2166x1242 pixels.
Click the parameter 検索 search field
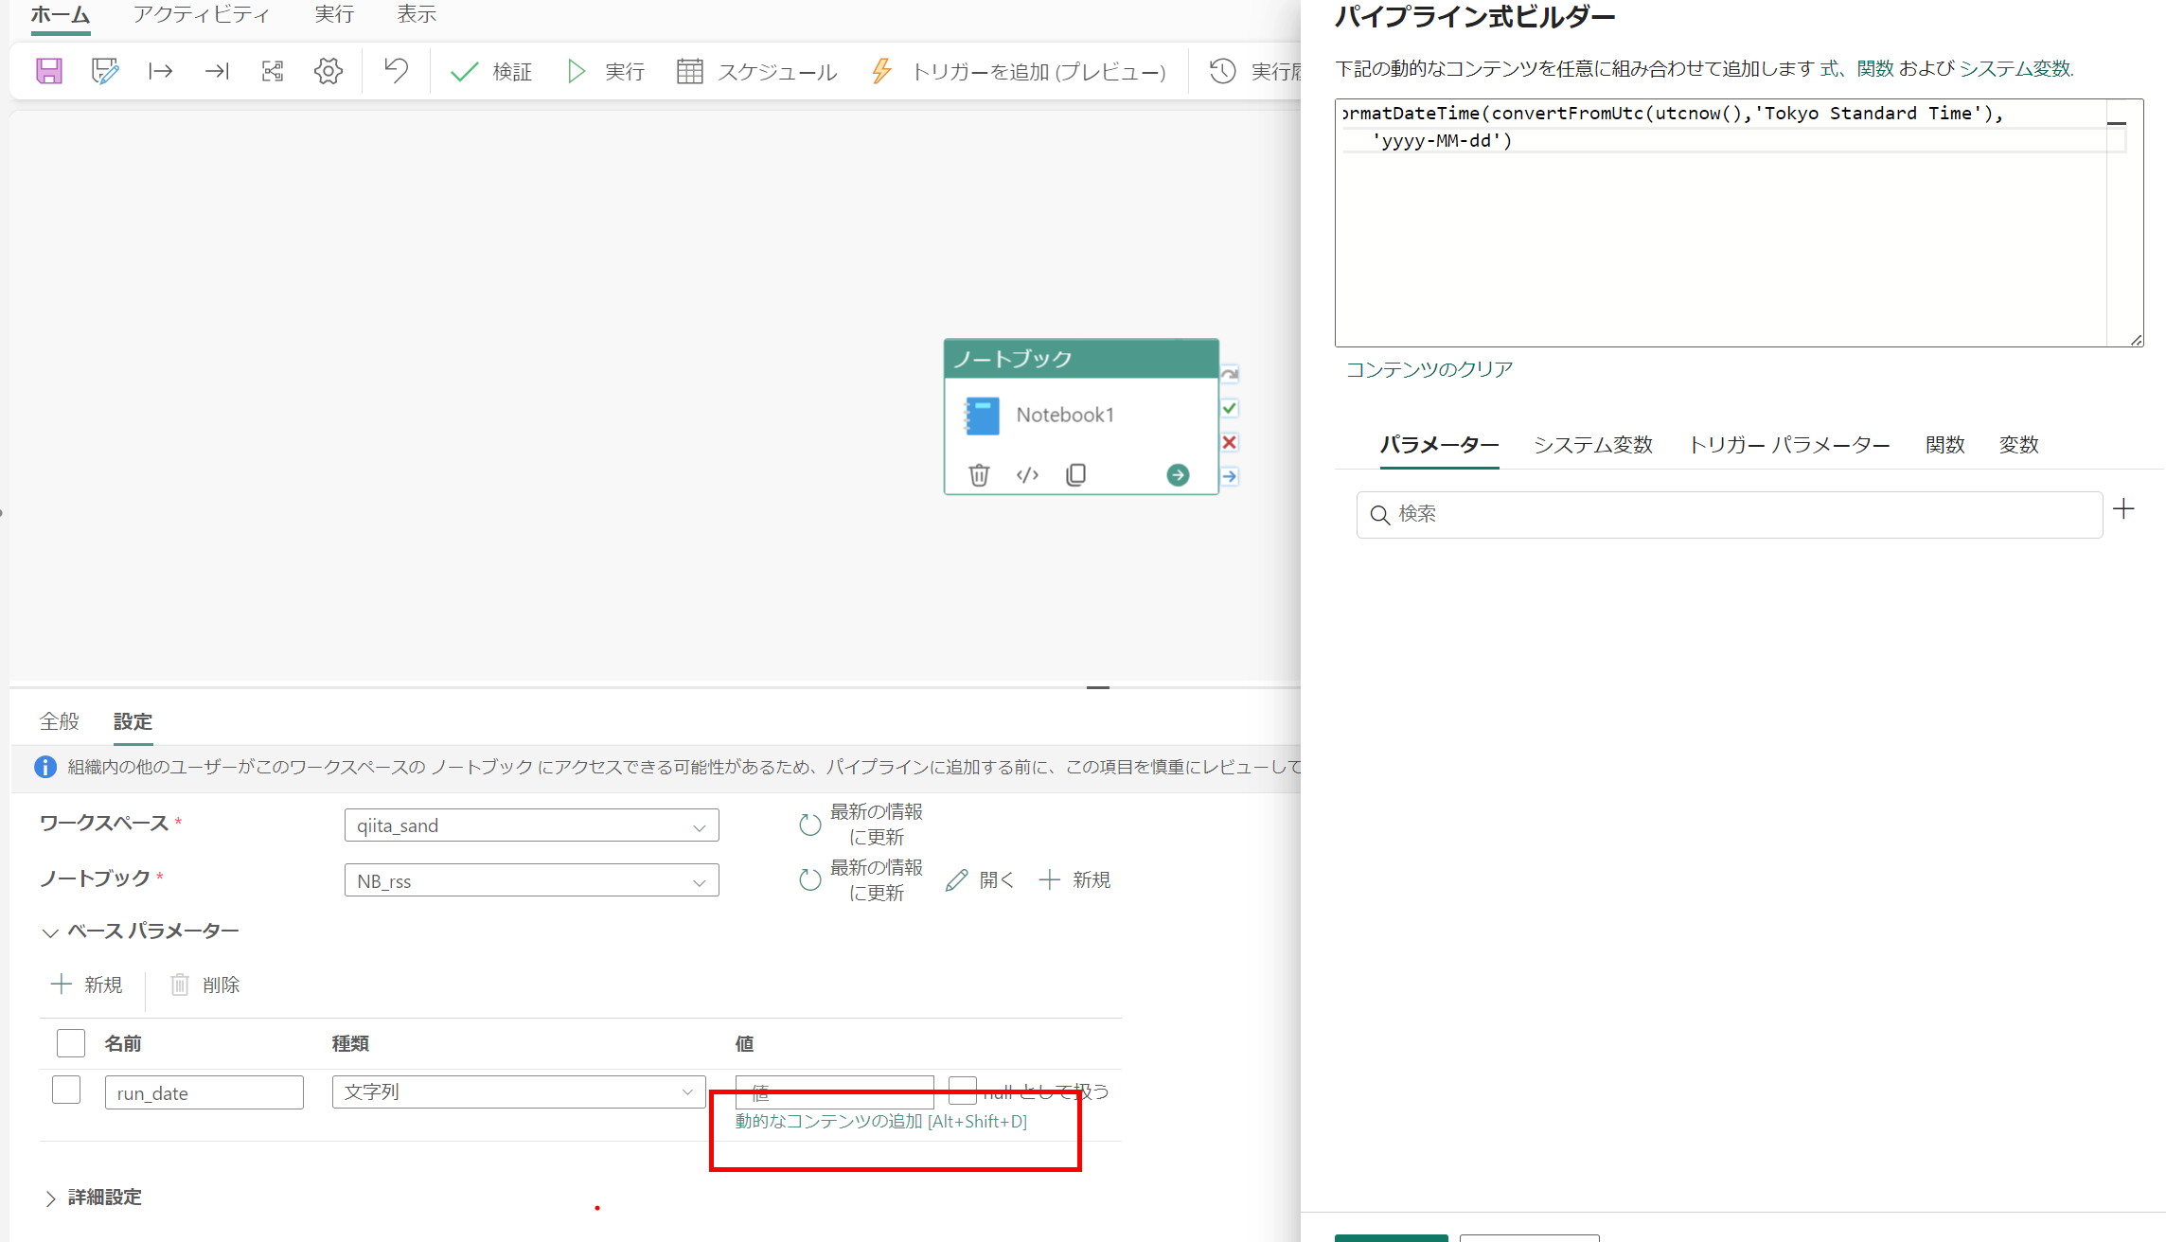(x=1729, y=514)
